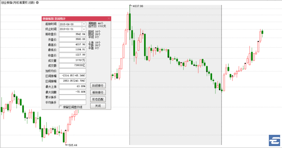Image resolution: width=282 pixels, height=148 pixels.
Task: Click the 前收盘价 field 3542.84
Action: tap(73, 34)
